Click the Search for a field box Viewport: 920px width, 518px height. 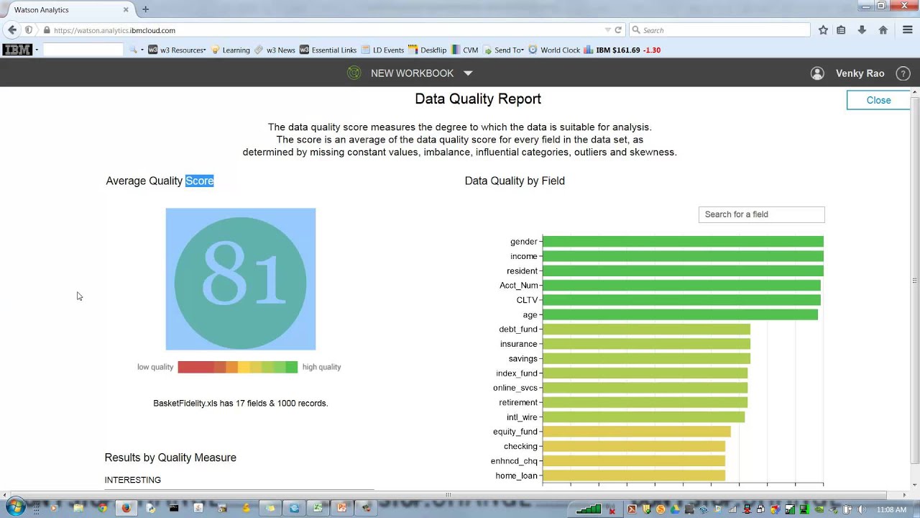tap(761, 214)
